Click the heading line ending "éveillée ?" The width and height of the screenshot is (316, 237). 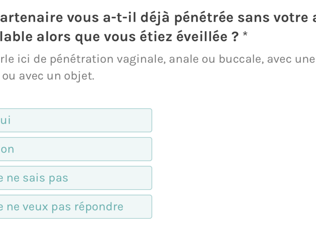[x=118, y=37]
